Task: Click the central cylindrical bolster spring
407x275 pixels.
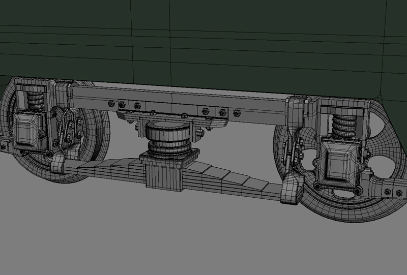Action: [169, 139]
